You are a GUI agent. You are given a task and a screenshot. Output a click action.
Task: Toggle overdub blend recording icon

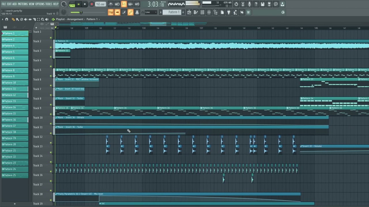click(131, 4)
